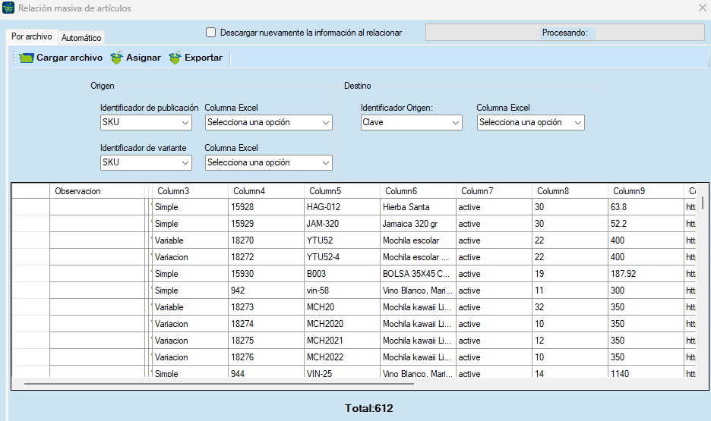Click the Asignar toolbar icon
The height and width of the screenshot is (421, 711).
coord(116,58)
